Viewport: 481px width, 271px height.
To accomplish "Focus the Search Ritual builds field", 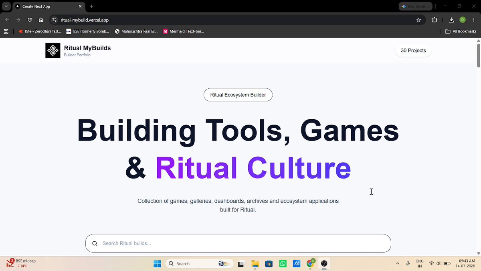I will click(238, 243).
